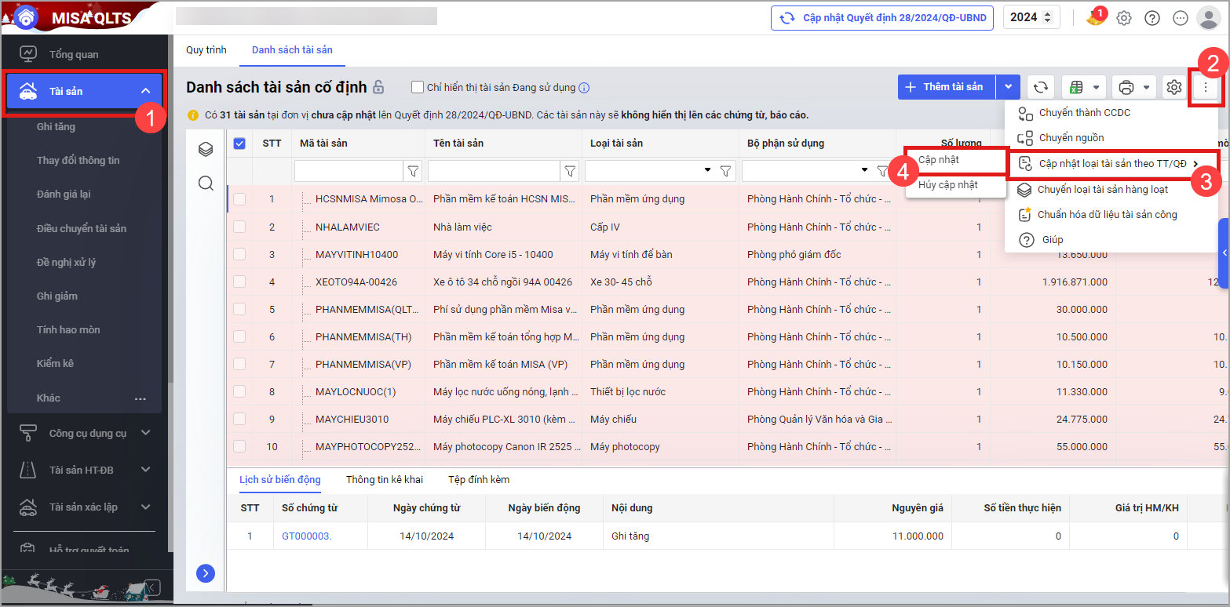Open the grid settings gear icon
1230x607 pixels.
point(1173,87)
